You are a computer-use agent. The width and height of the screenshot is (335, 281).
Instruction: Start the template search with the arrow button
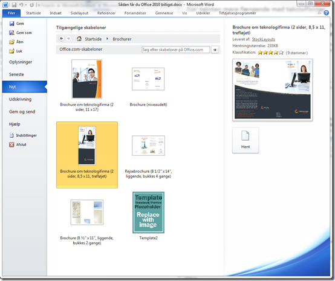coord(215,50)
